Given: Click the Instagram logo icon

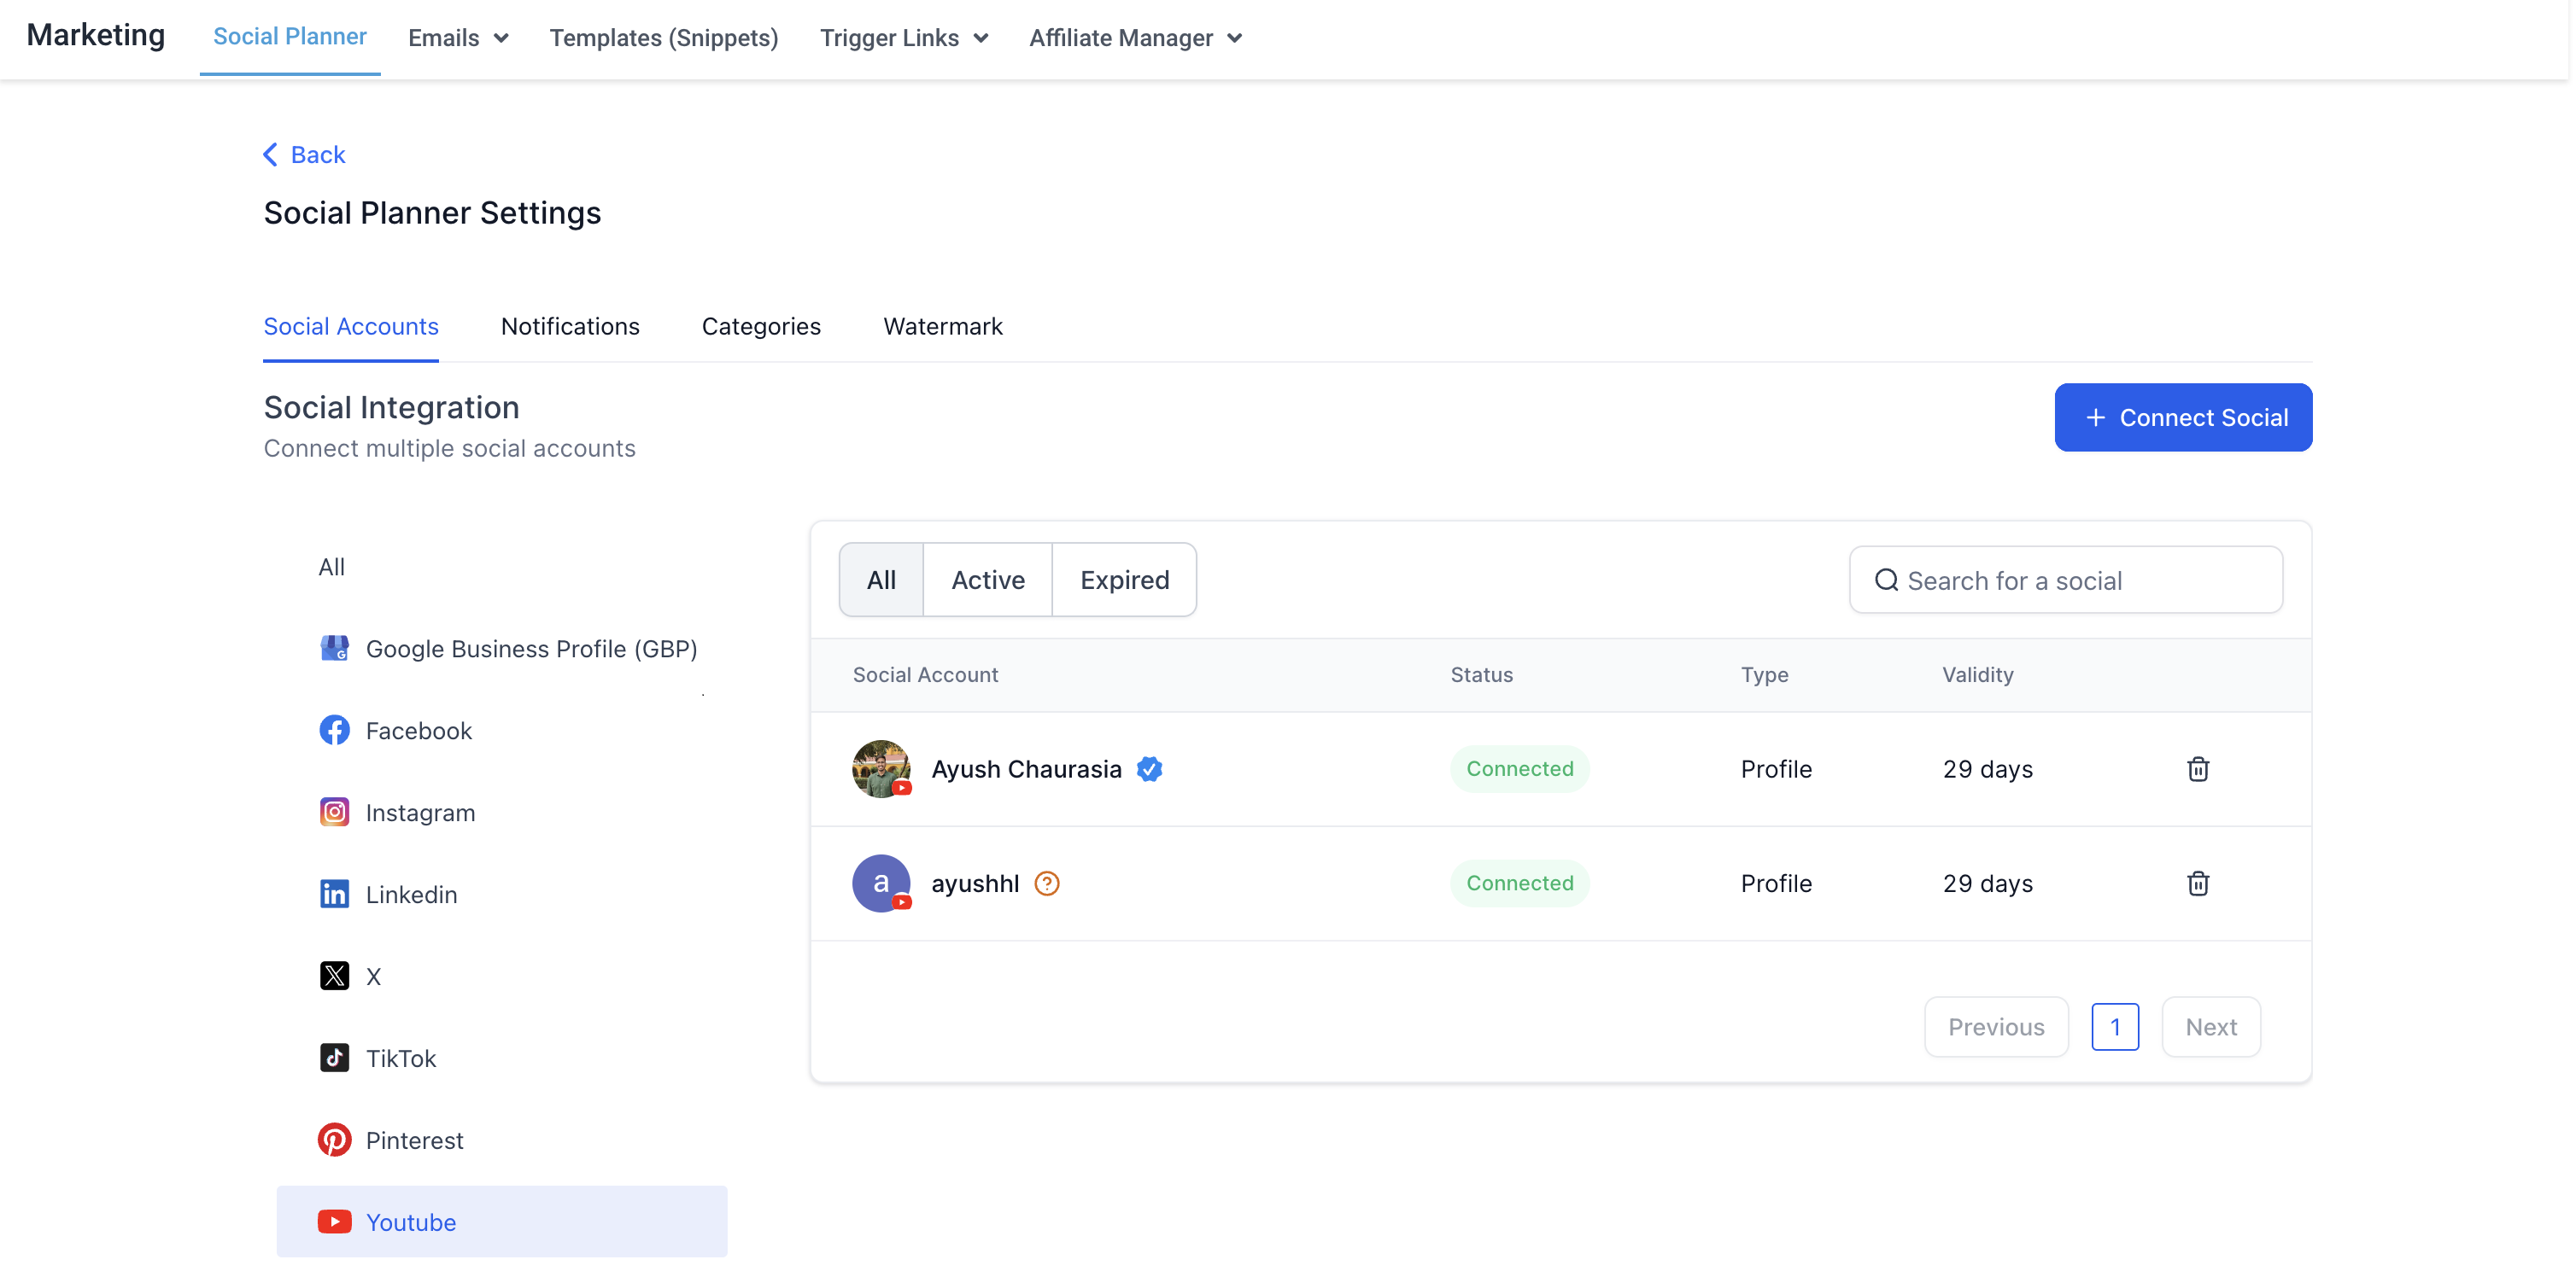Looking at the screenshot, I should (334, 813).
